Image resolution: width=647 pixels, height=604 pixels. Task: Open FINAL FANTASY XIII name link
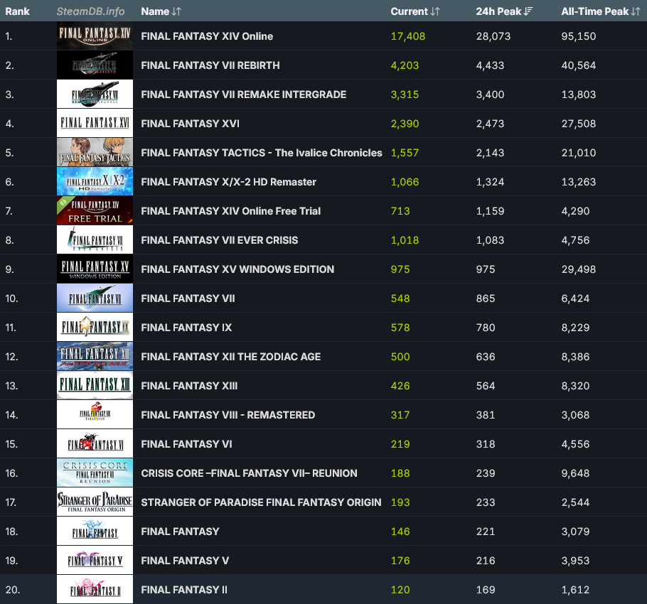pyautogui.click(x=189, y=386)
